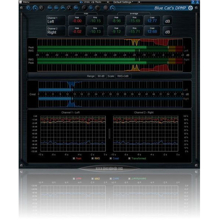Click the large square toolbar icon

pos(97,8)
